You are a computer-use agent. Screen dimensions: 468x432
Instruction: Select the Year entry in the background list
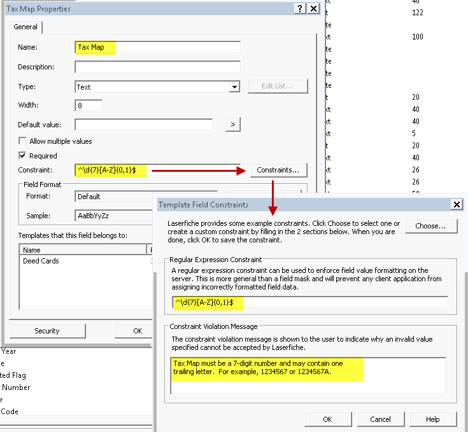(8, 351)
